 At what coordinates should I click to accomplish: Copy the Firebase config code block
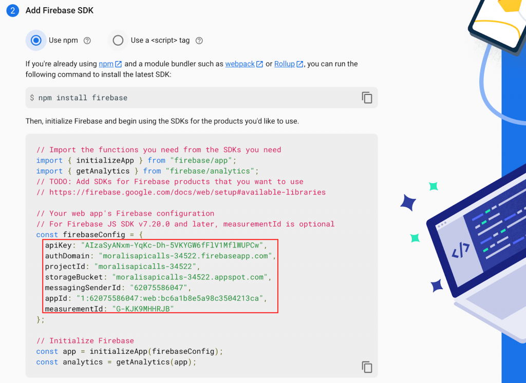point(367,367)
